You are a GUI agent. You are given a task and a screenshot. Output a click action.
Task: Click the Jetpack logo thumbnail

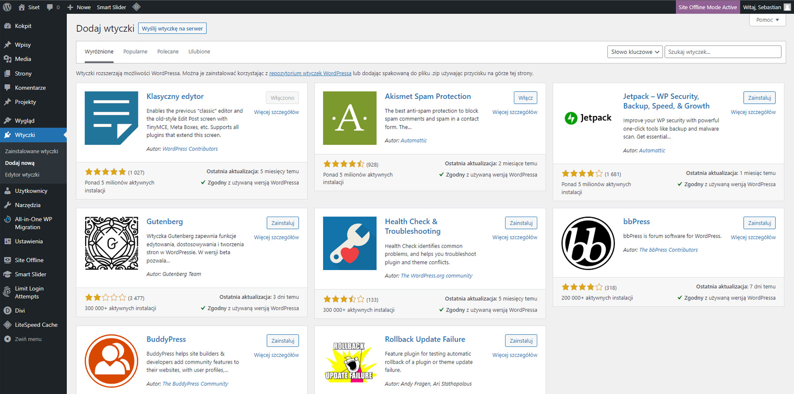coord(588,118)
